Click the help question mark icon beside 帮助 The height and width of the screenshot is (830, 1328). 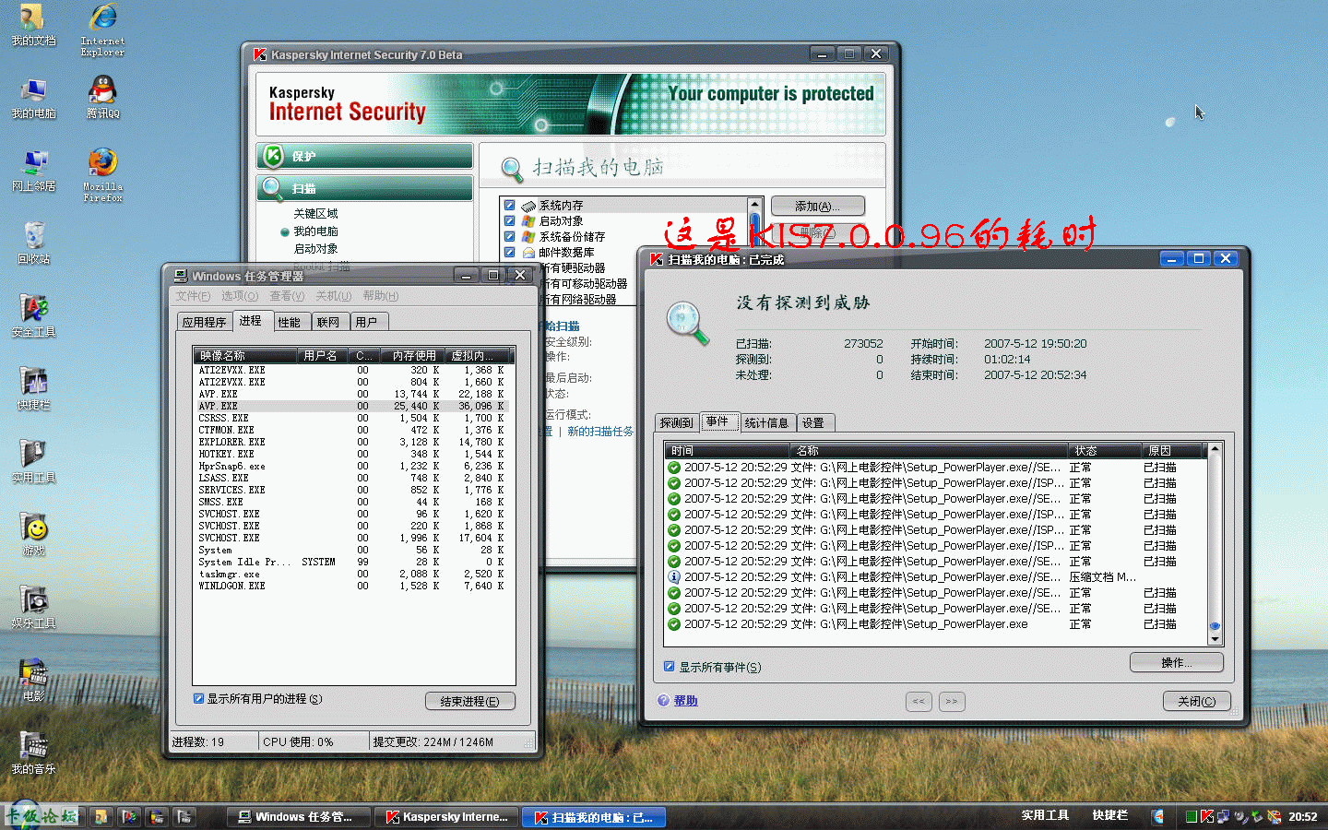[663, 701]
